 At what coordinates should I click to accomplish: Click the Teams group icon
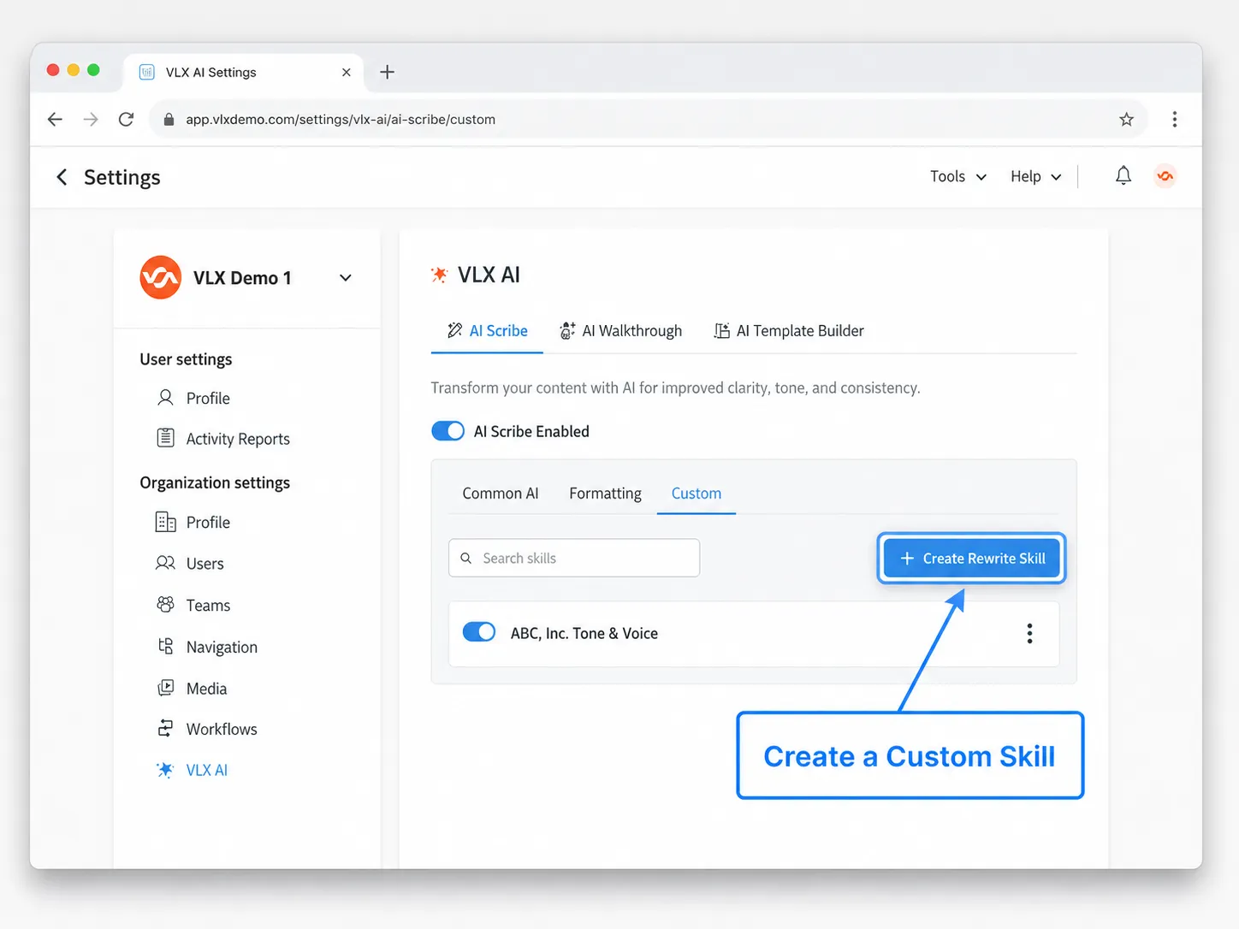(165, 605)
